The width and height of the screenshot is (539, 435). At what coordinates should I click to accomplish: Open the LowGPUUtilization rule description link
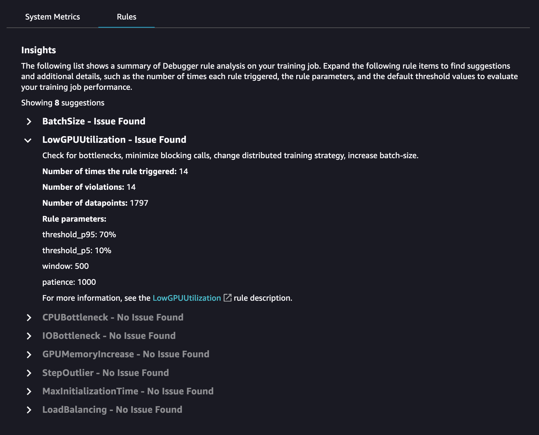click(x=187, y=298)
